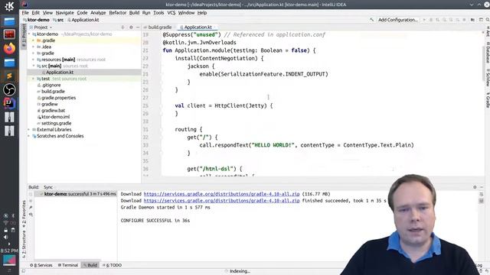The width and height of the screenshot is (490, 275).
Task: Open the Database side tool window
Action: 487,53
